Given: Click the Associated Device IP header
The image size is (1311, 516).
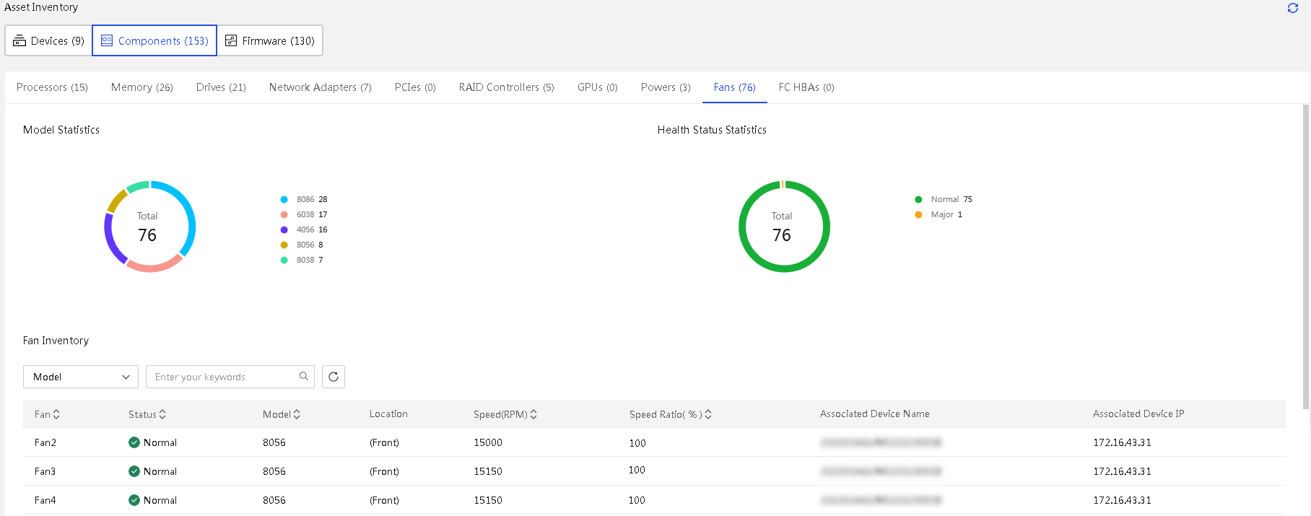Looking at the screenshot, I should tap(1138, 414).
